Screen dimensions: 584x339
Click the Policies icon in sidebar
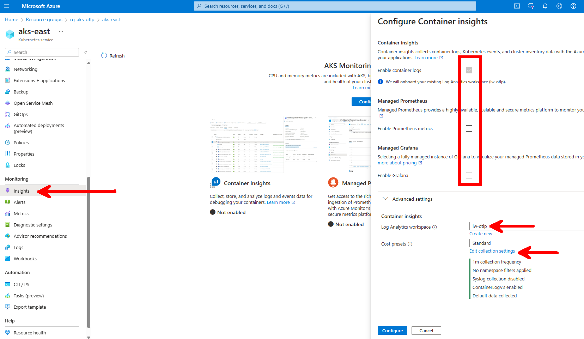(x=8, y=143)
